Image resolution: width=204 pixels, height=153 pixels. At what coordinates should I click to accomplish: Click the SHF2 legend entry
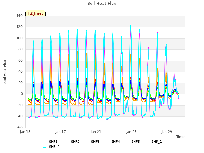pyautogui.click(x=72, y=142)
